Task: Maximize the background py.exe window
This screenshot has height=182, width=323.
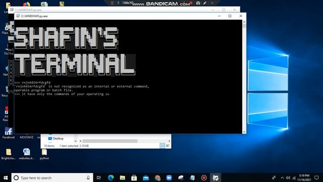Action: tap(224, 10)
